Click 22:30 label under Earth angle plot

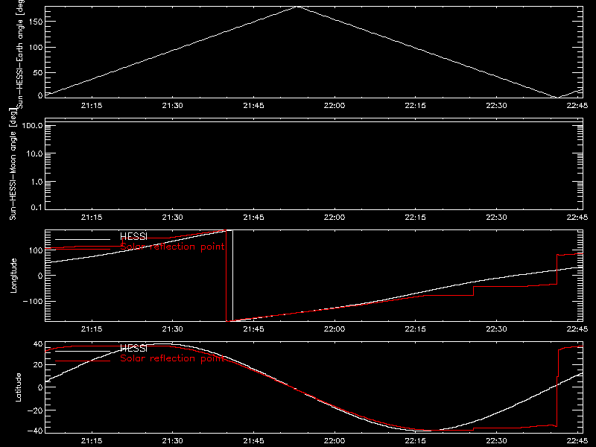496,106
